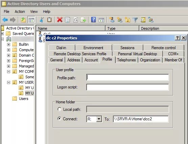Toggle the action pane icon
This screenshot has width=188, height=144.
(101, 20)
